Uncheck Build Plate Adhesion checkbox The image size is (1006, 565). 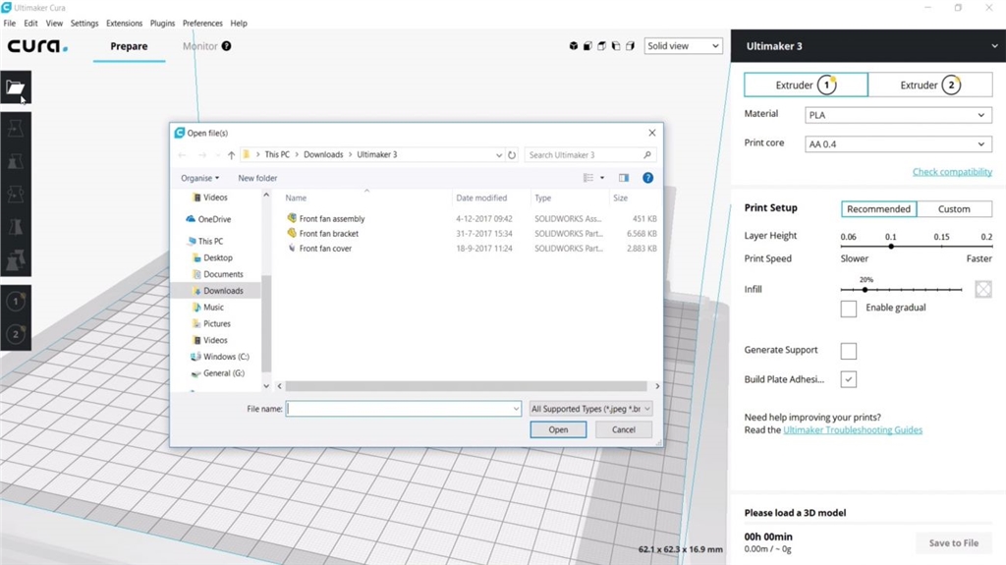coord(849,379)
